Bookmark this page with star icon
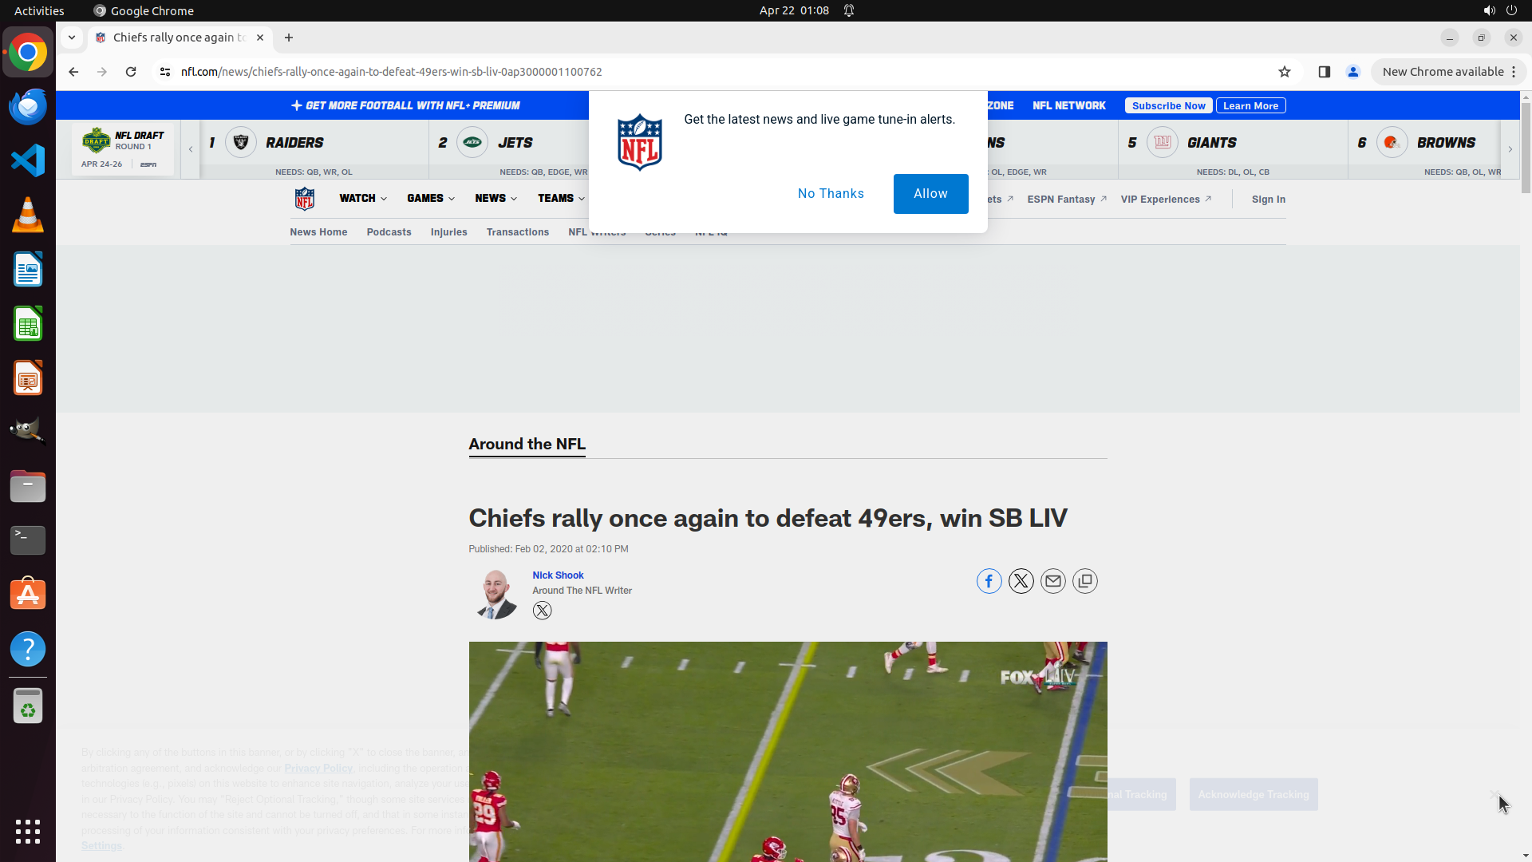1532x862 pixels. pos(1284,72)
